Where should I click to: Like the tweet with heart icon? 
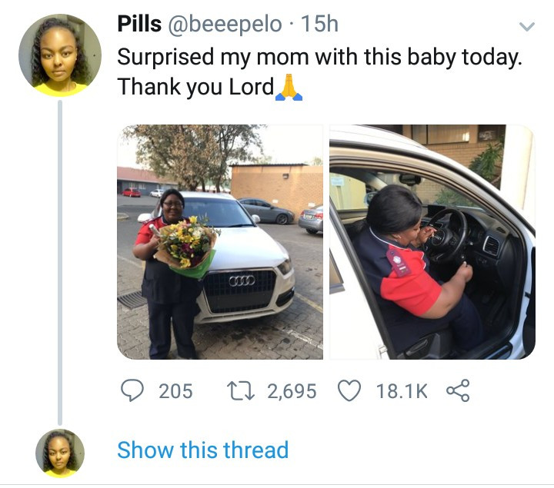tap(349, 390)
